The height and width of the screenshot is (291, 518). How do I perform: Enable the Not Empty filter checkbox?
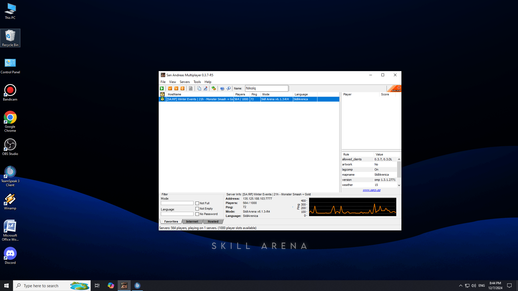tap(197, 209)
